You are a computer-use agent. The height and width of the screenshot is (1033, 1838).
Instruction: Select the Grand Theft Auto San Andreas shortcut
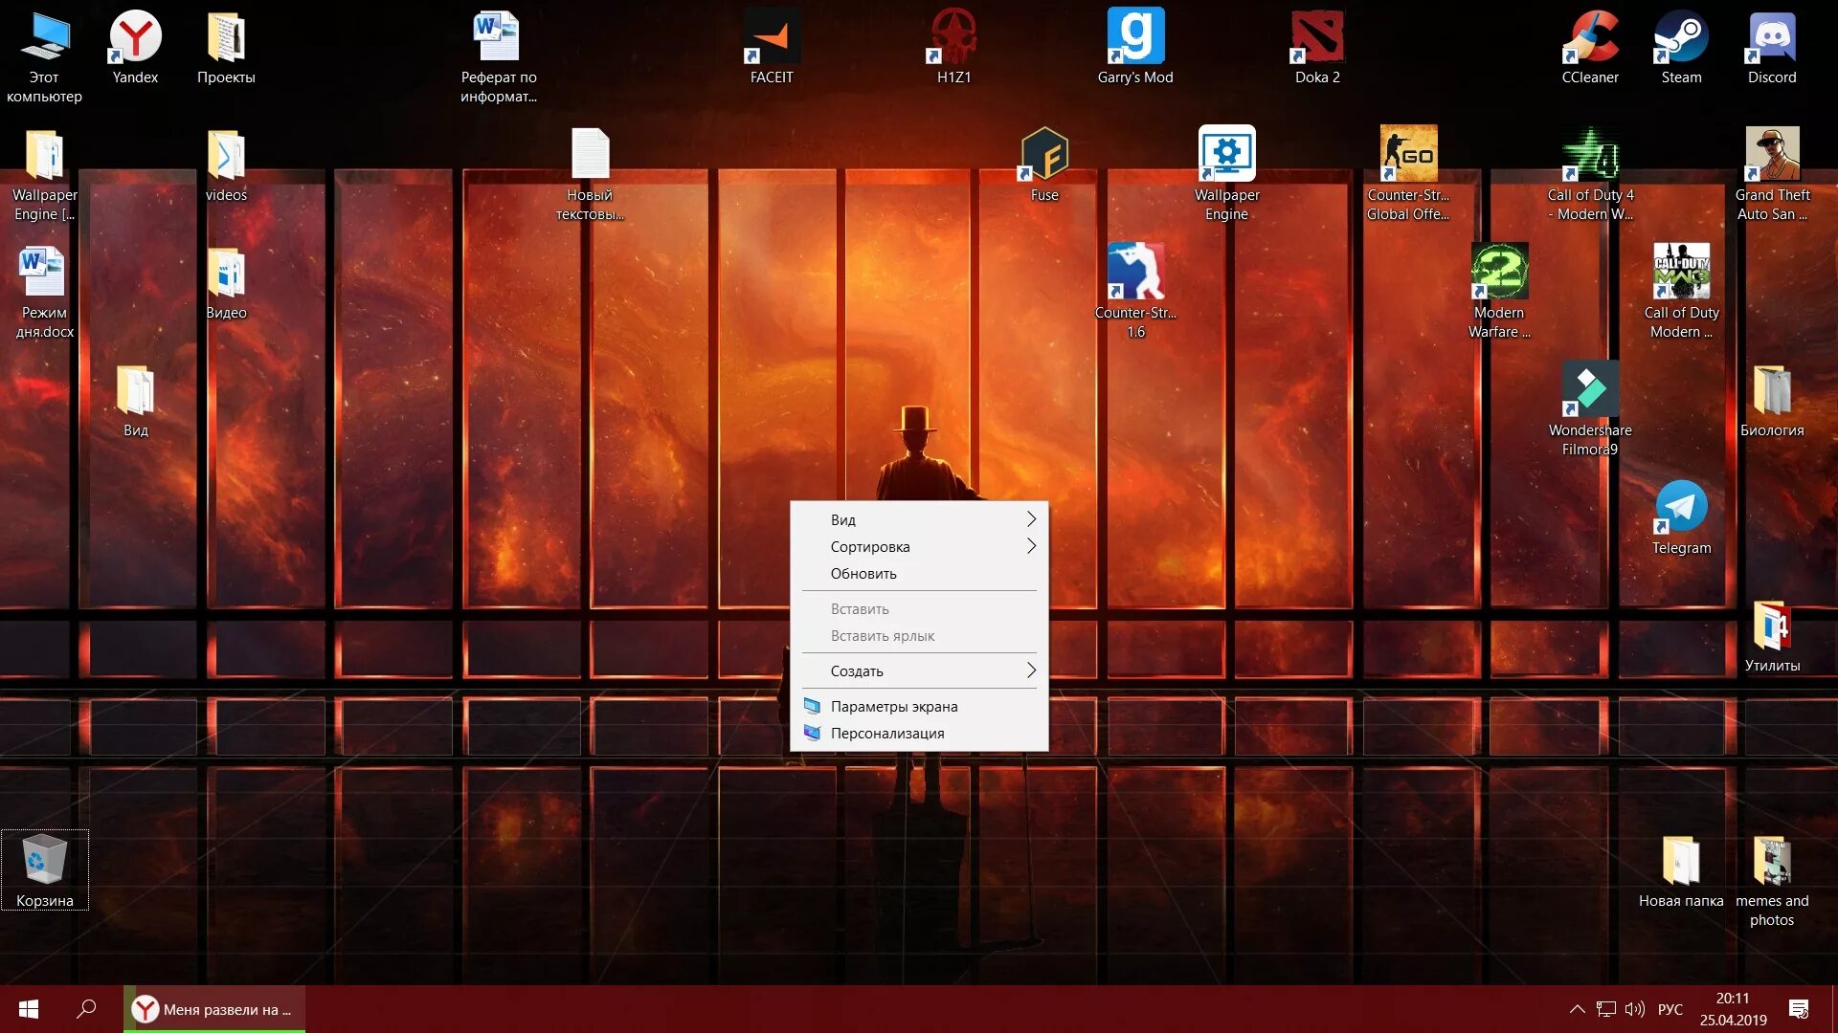(x=1772, y=174)
